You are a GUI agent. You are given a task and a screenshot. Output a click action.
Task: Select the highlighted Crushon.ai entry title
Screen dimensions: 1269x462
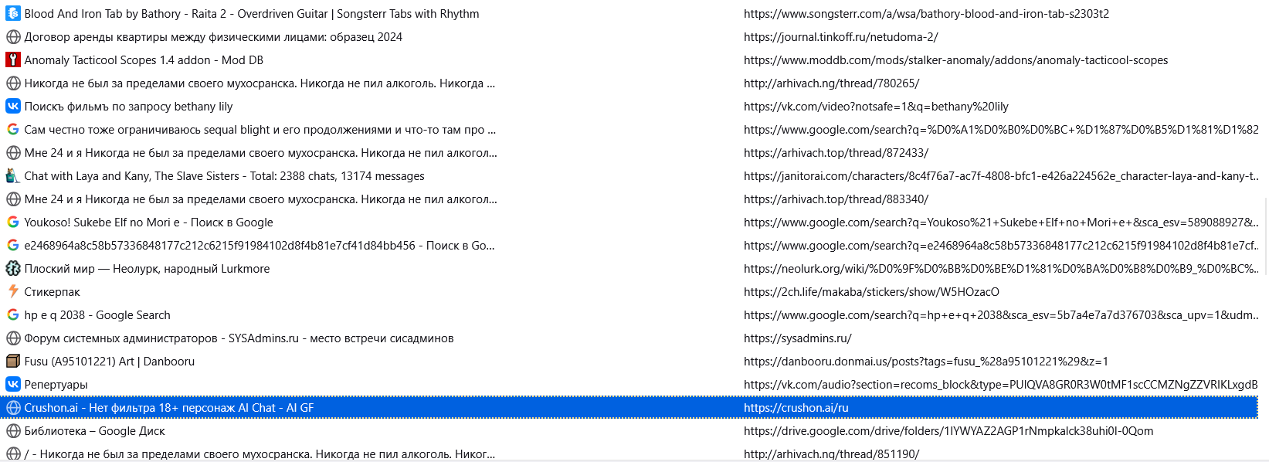coord(169,408)
